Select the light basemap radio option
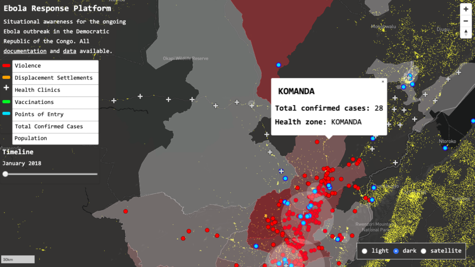This screenshot has height=267, width=475. [365, 251]
